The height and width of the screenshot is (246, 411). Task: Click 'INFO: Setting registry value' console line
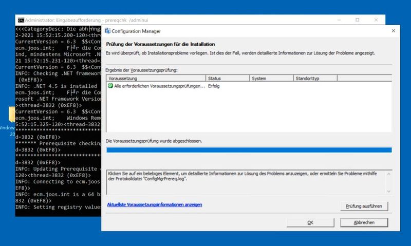click(58, 207)
